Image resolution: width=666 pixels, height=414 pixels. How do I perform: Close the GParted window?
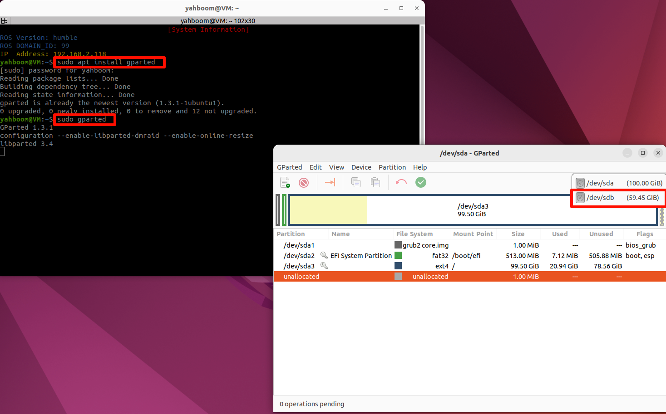[658, 153]
